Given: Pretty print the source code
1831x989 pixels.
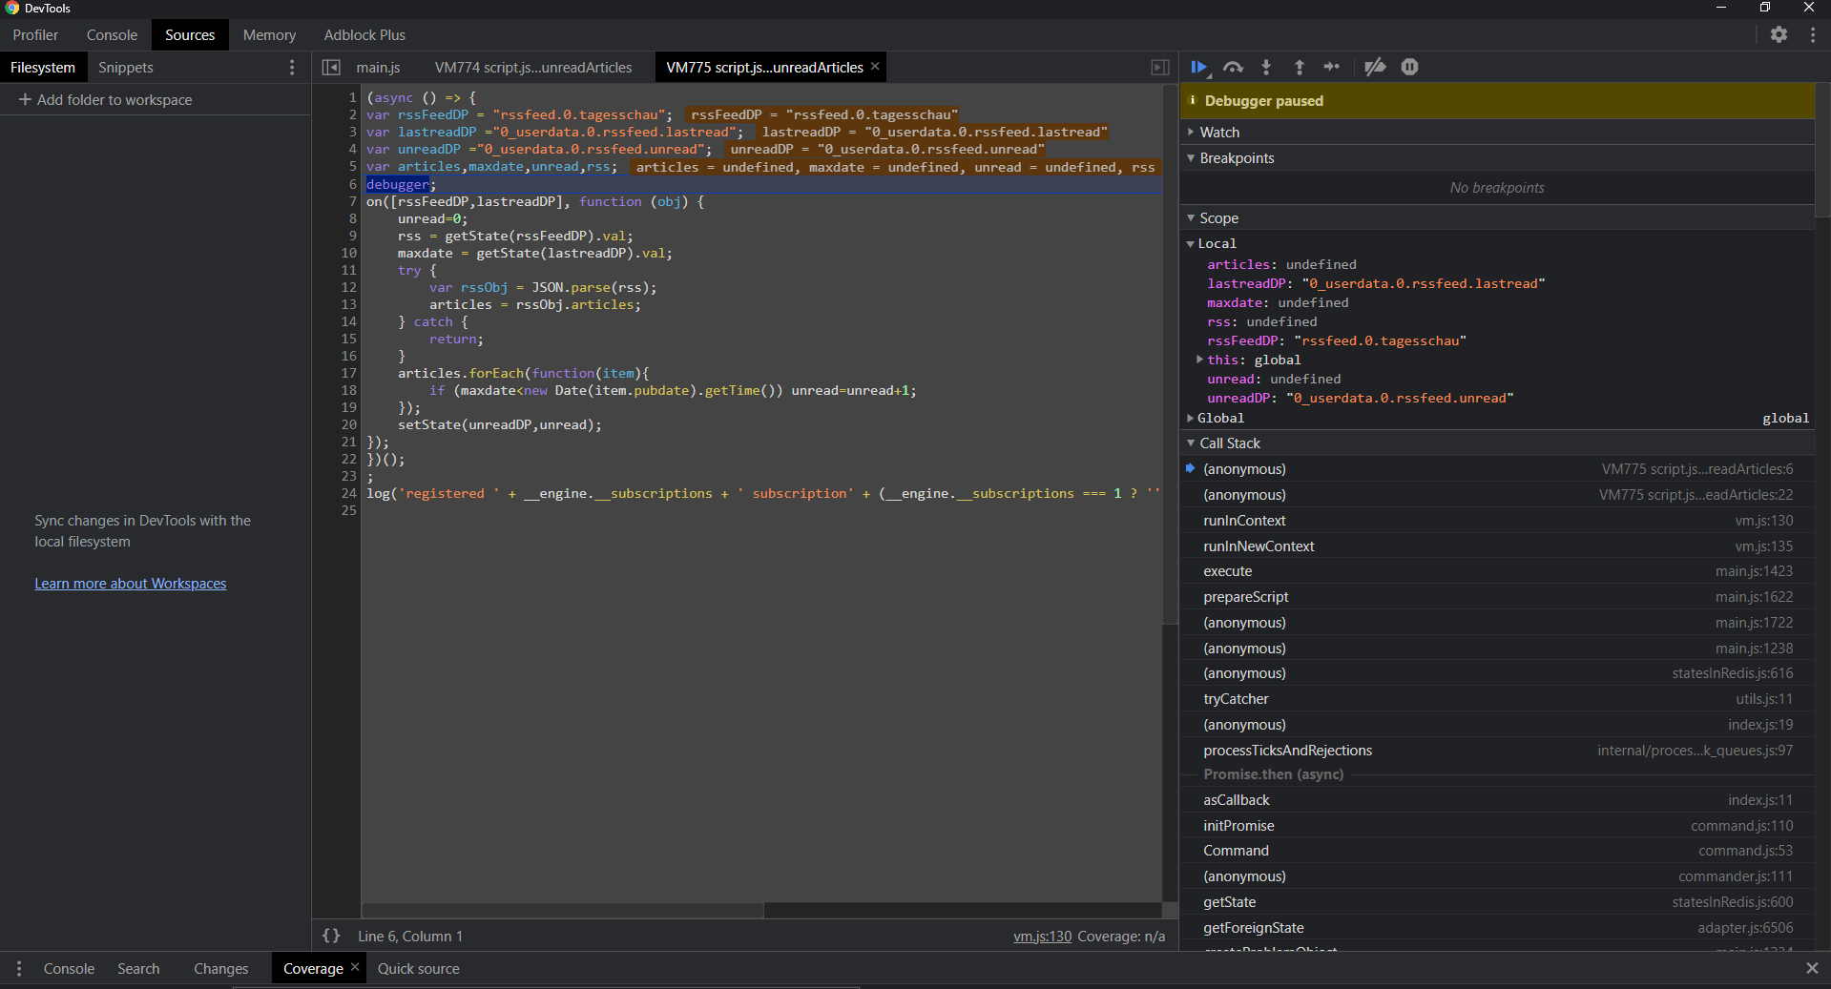Looking at the screenshot, I should click(331, 937).
